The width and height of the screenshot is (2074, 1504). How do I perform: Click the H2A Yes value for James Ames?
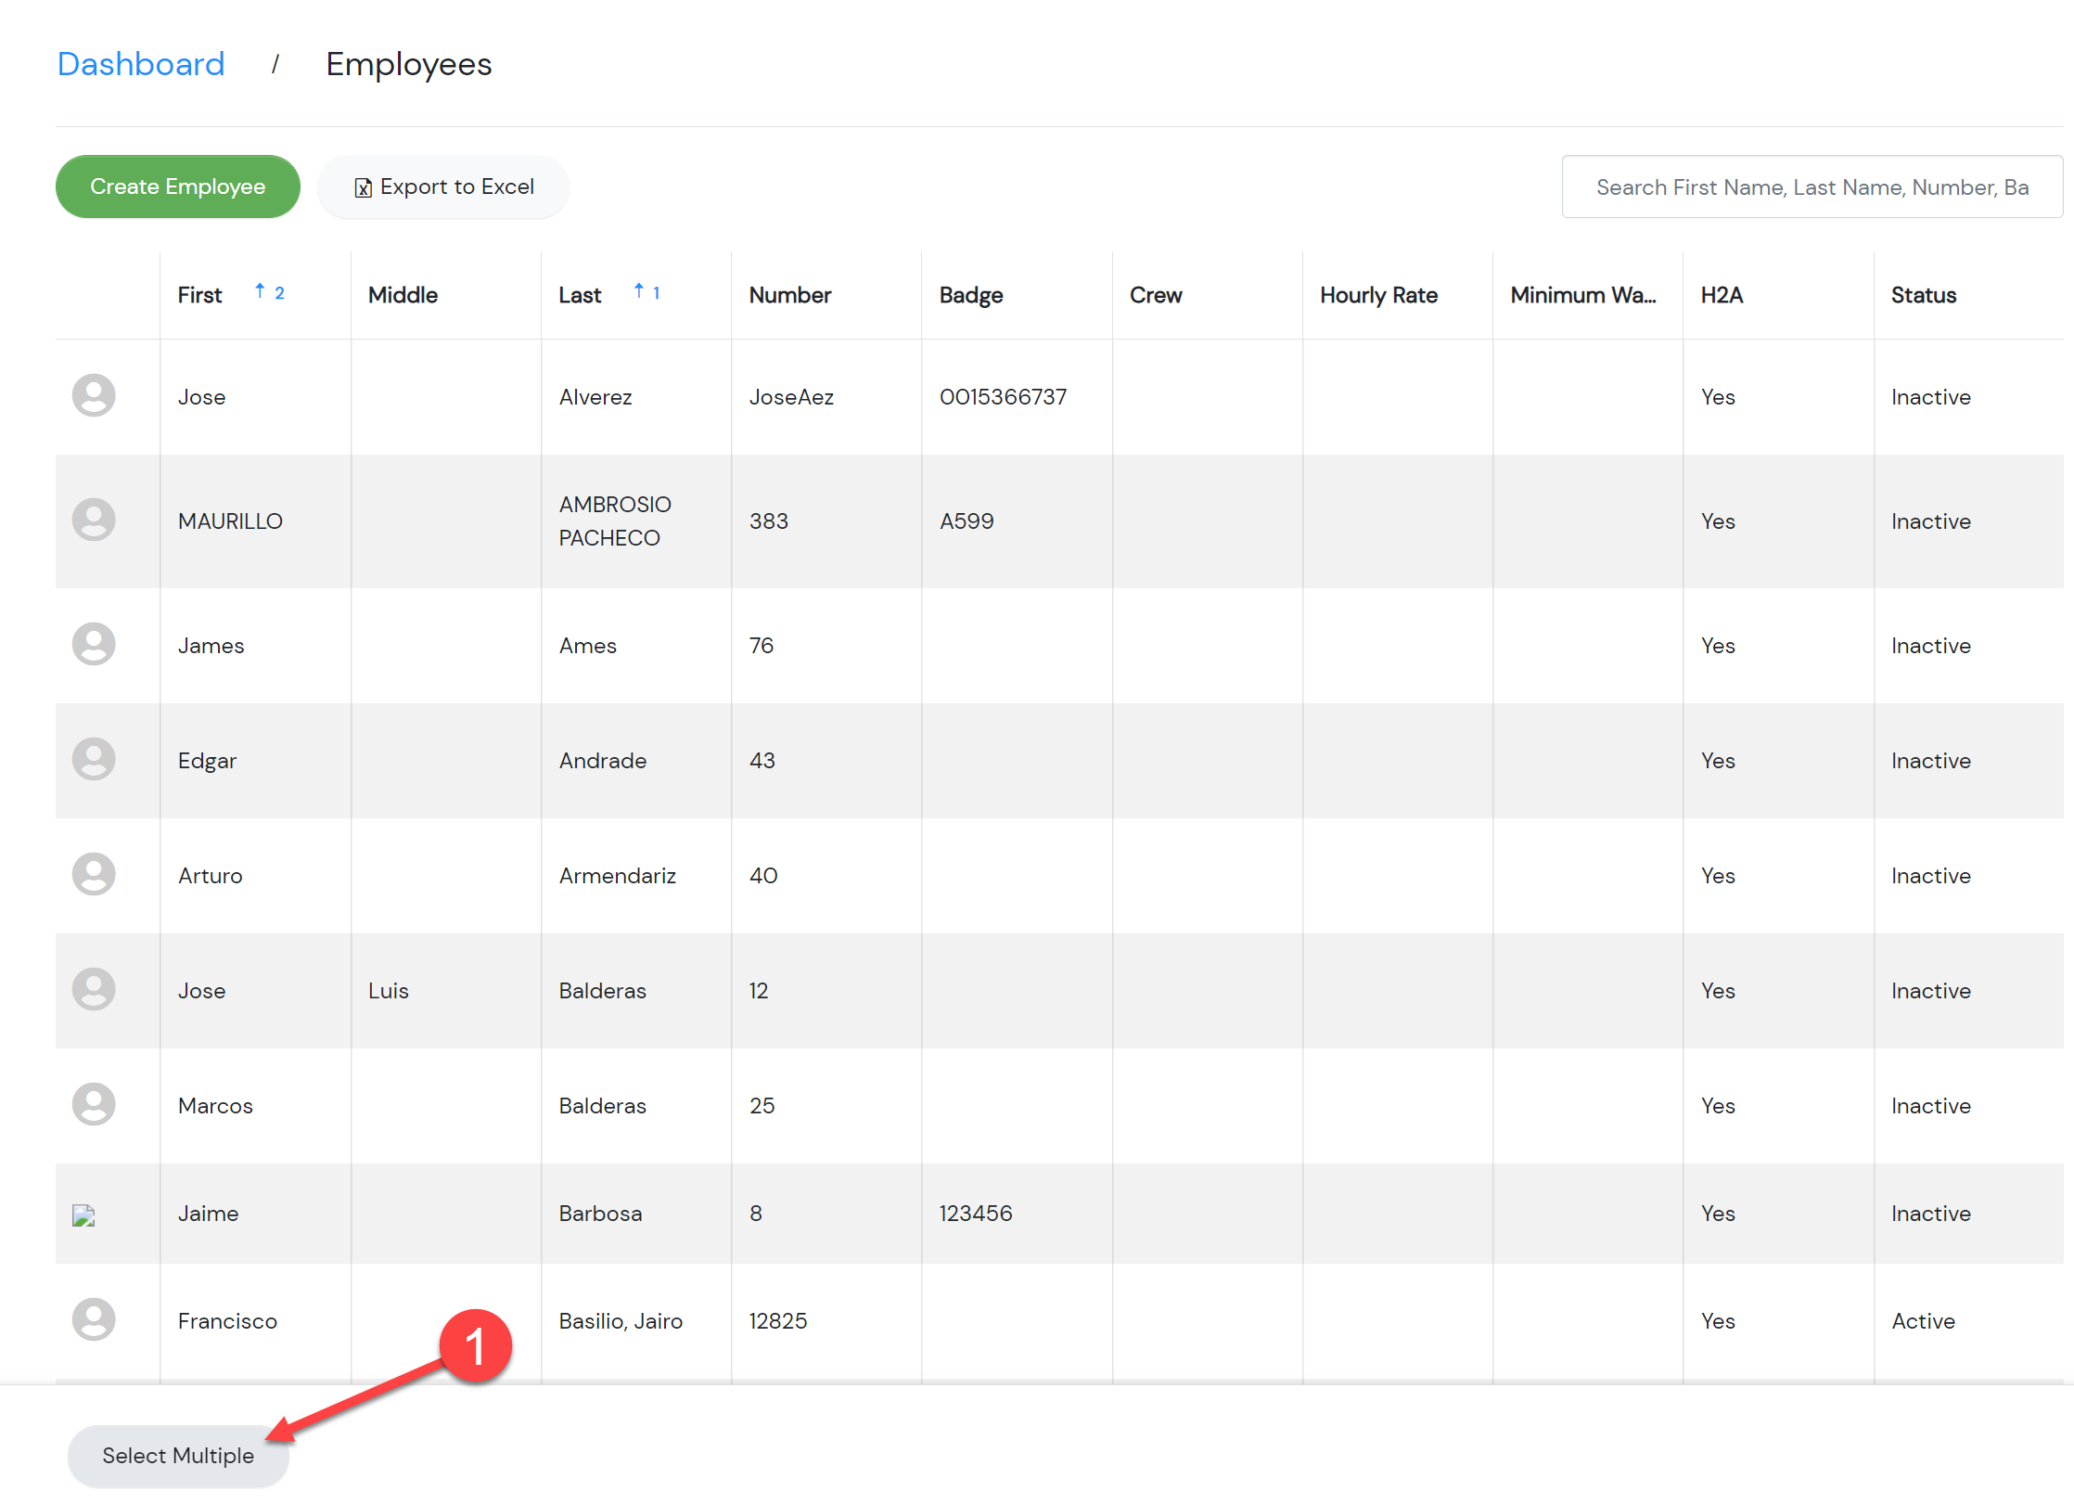pyautogui.click(x=1718, y=646)
